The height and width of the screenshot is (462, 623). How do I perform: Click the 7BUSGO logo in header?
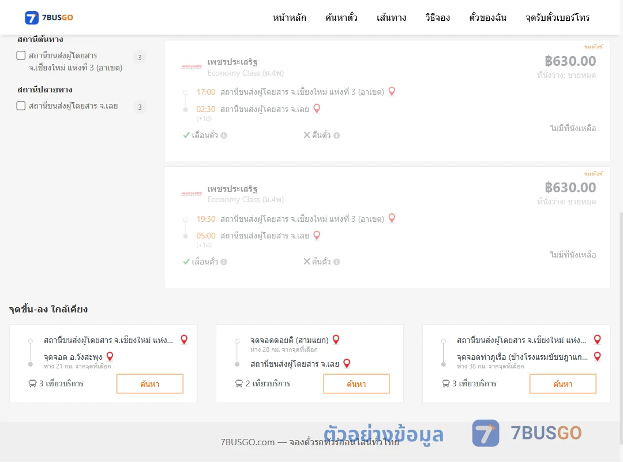[x=49, y=17]
